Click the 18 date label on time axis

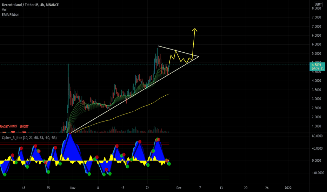pos(24,188)
